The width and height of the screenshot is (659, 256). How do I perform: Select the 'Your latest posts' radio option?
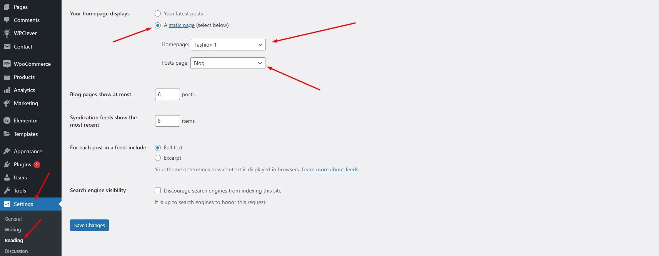click(x=158, y=13)
